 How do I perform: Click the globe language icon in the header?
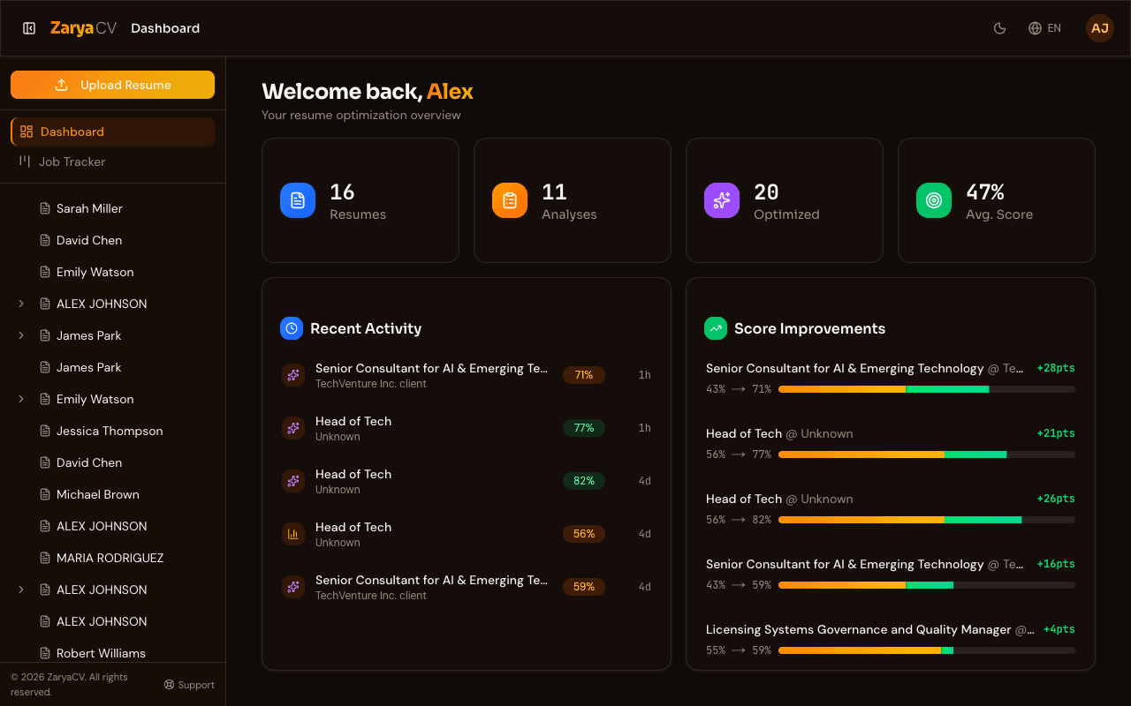1034,27
